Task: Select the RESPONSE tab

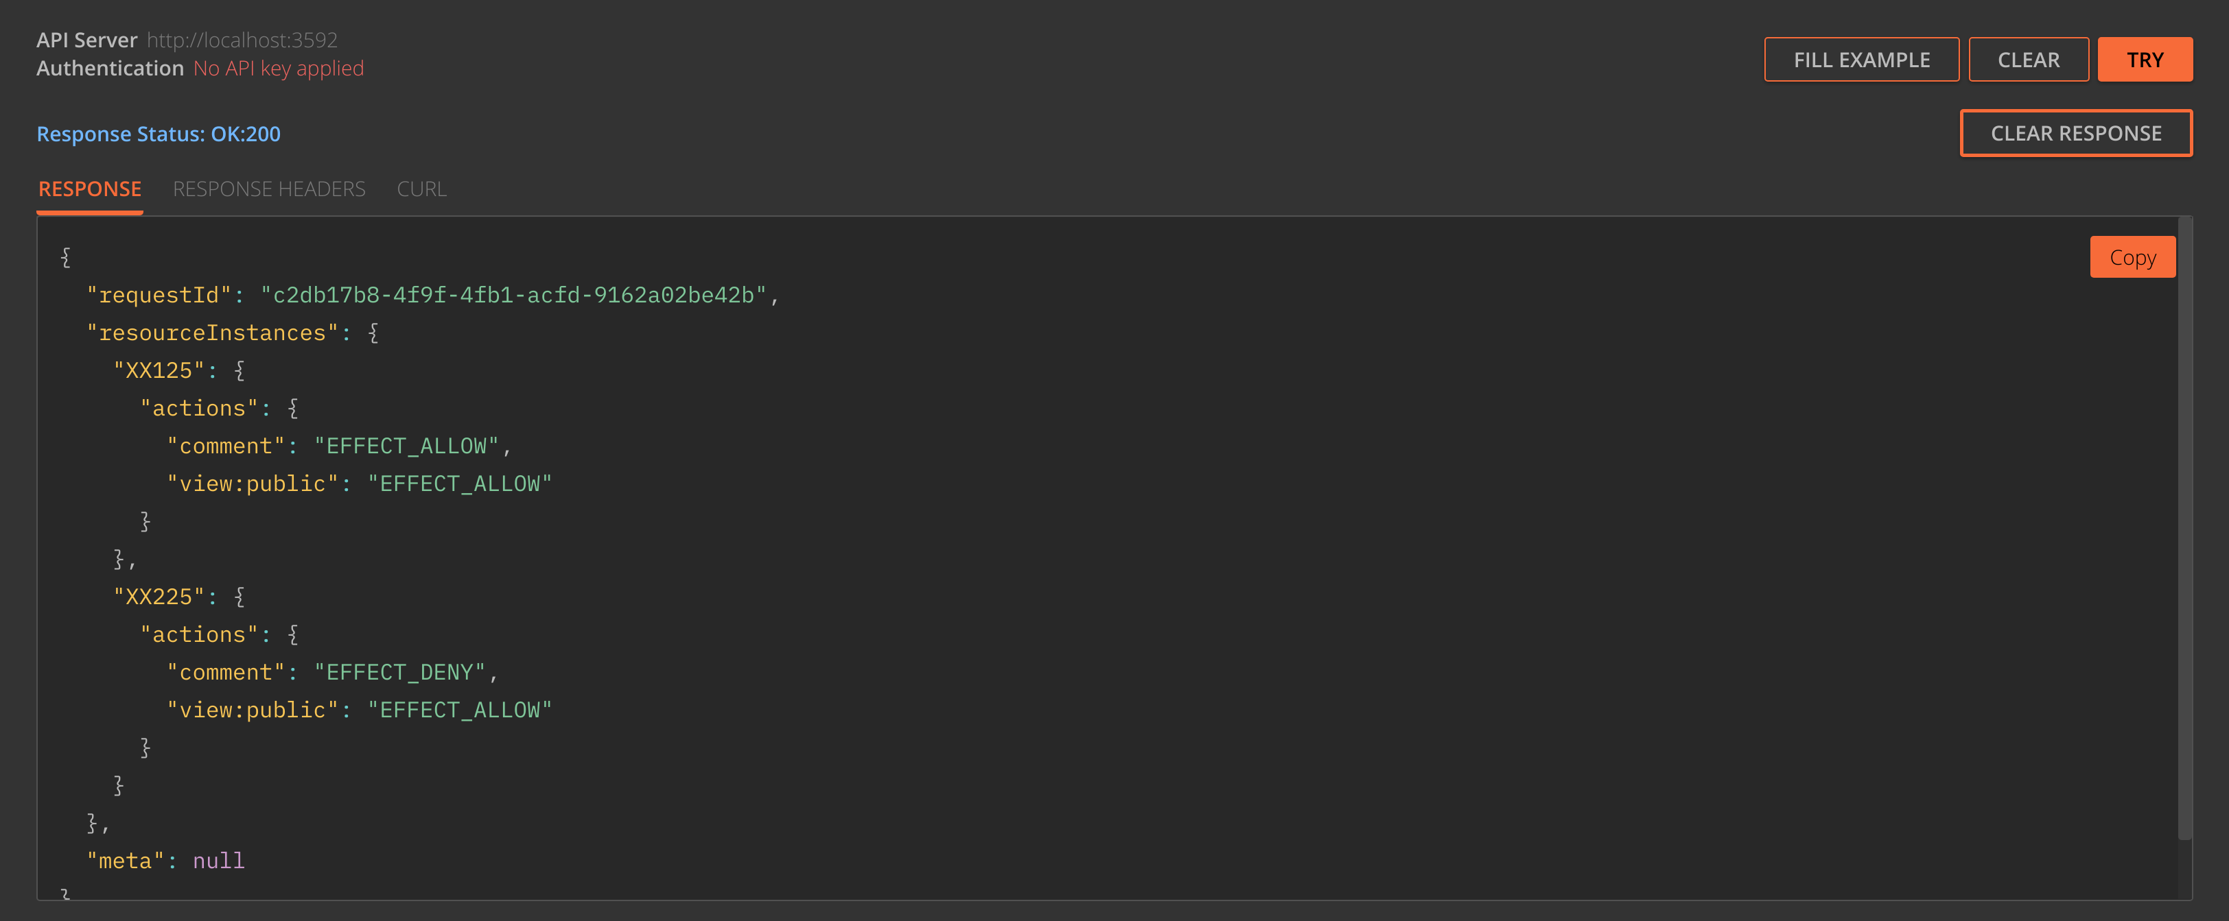Action: coord(90,189)
